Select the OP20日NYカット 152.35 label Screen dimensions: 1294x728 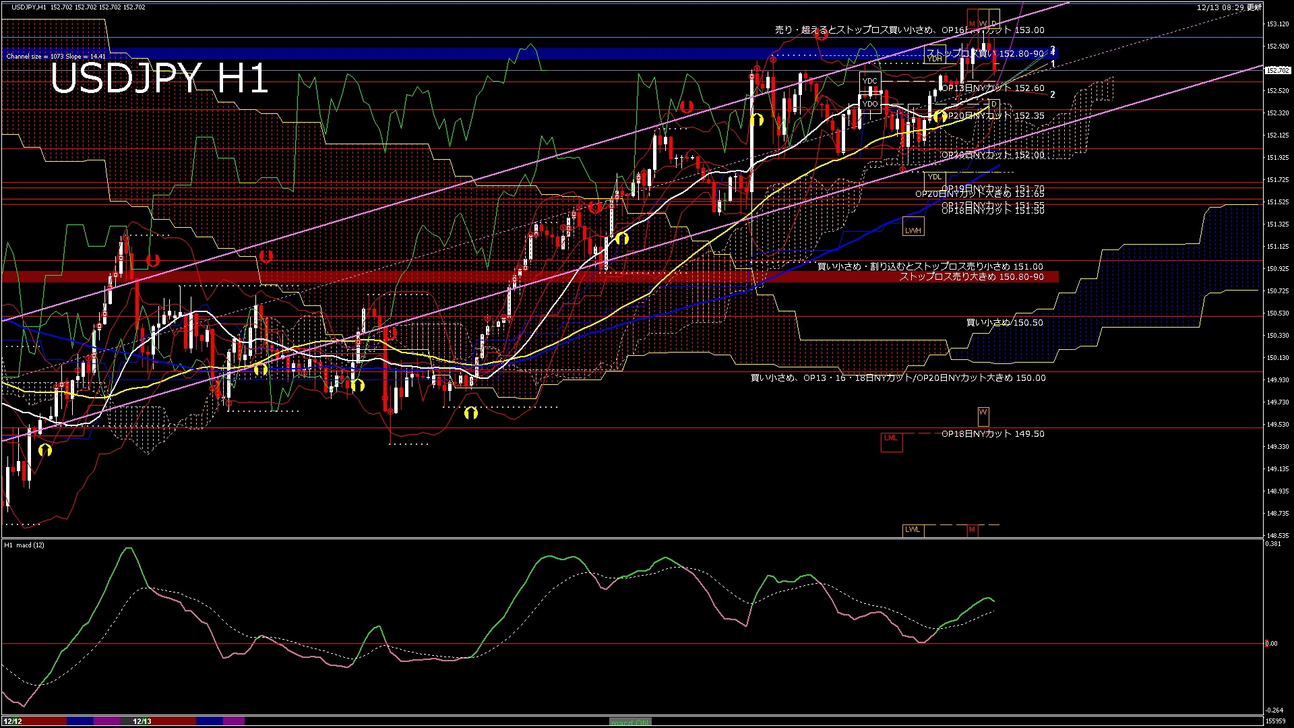click(993, 116)
